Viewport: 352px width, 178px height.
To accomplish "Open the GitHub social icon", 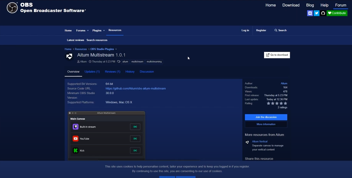I will 323,13.
